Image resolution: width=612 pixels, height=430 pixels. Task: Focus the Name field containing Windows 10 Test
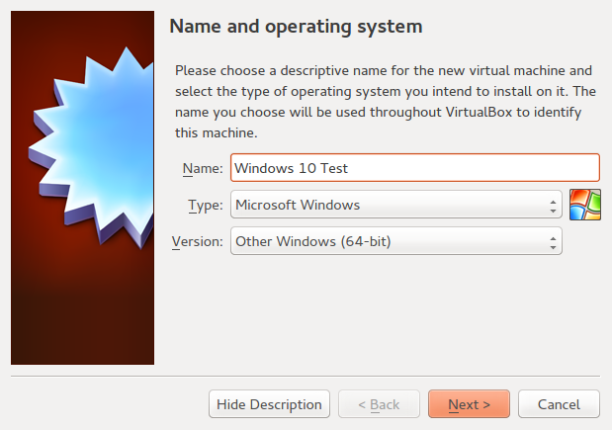415,168
